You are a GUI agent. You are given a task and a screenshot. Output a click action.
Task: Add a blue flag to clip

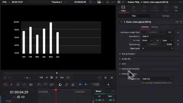pyautogui.click(x=80, y=84)
